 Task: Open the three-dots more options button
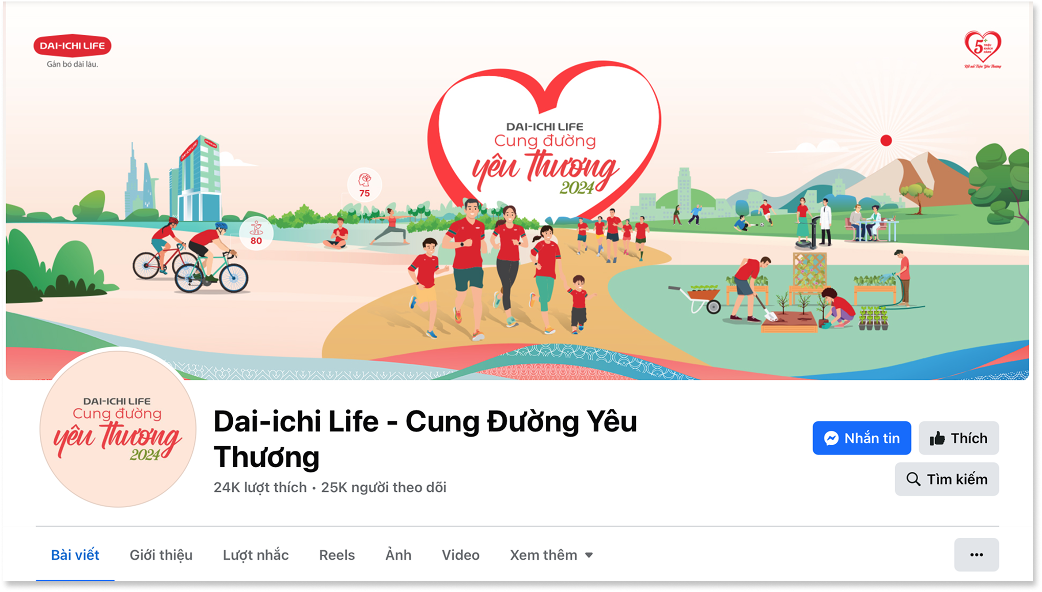[x=976, y=555]
